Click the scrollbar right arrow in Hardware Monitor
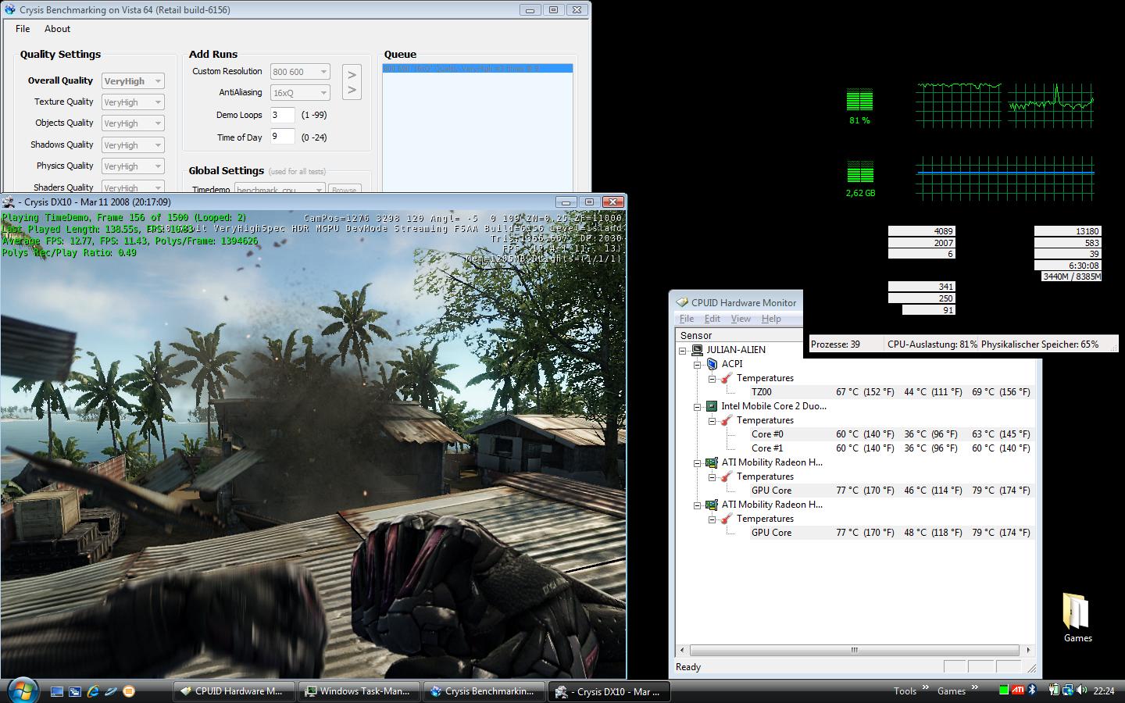The width and height of the screenshot is (1125, 703). tap(1027, 650)
